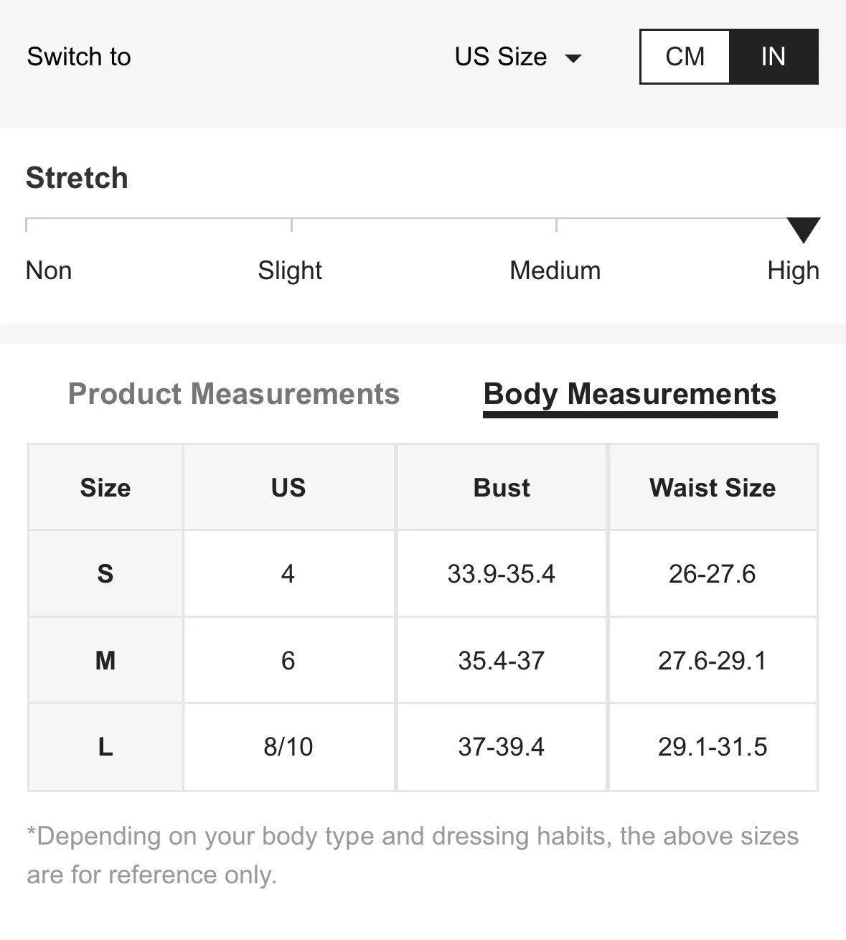Click the US column header

coord(288,488)
